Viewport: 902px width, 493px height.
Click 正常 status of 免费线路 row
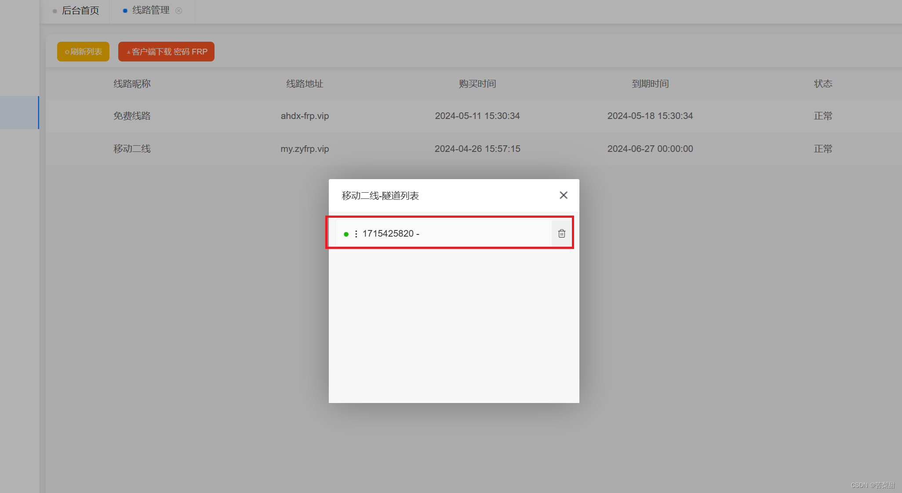(823, 116)
